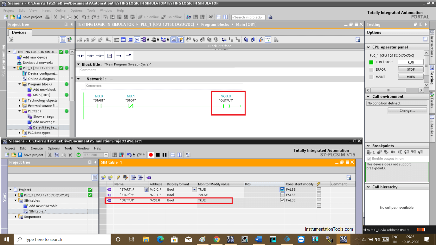Open the Display format dropdown for START
The width and height of the screenshot is (436, 245).
click(194, 190)
